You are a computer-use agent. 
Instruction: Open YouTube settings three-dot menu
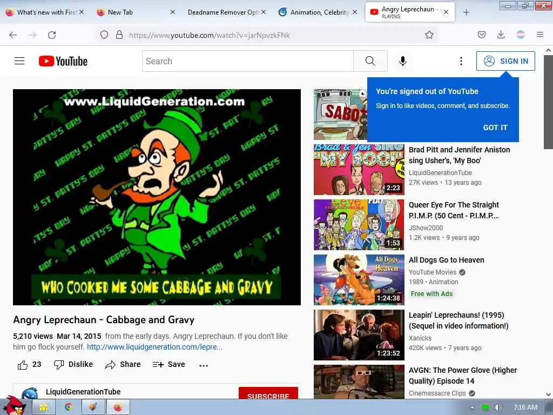click(461, 61)
